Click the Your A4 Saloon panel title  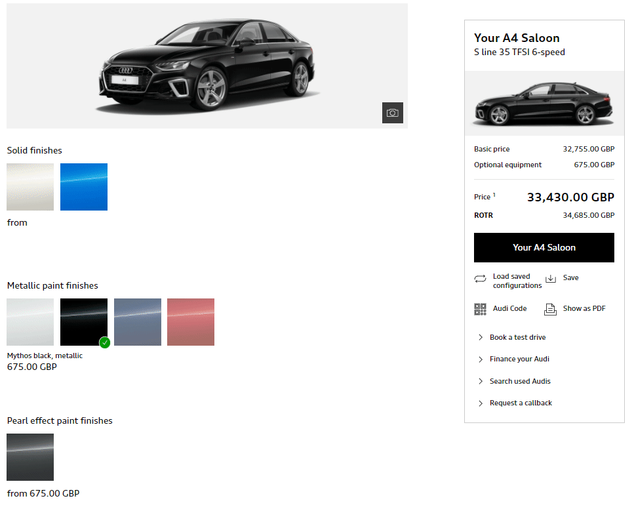(x=517, y=38)
